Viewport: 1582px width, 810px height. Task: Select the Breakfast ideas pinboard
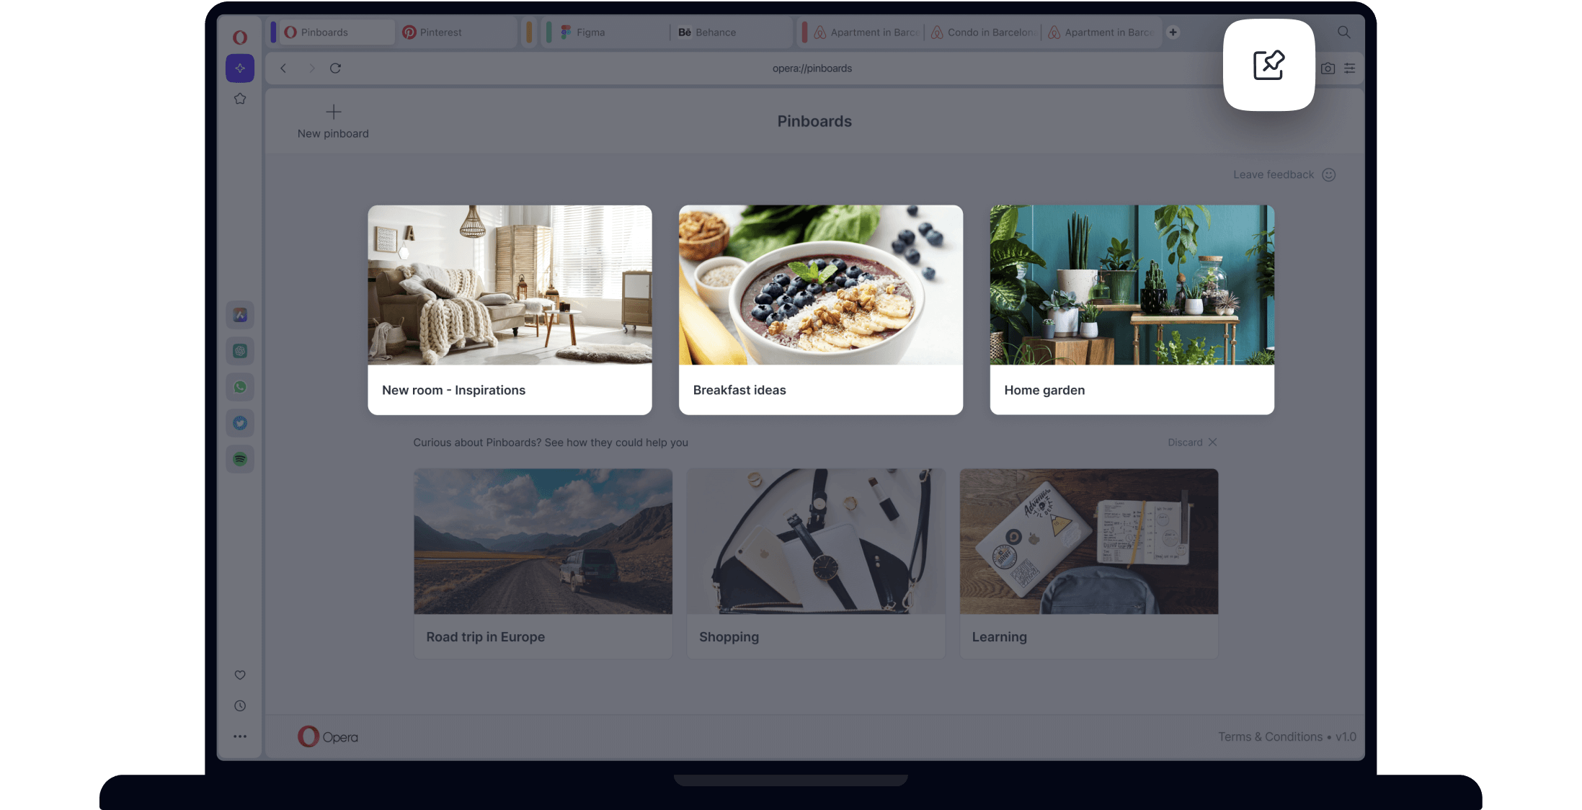[820, 309]
